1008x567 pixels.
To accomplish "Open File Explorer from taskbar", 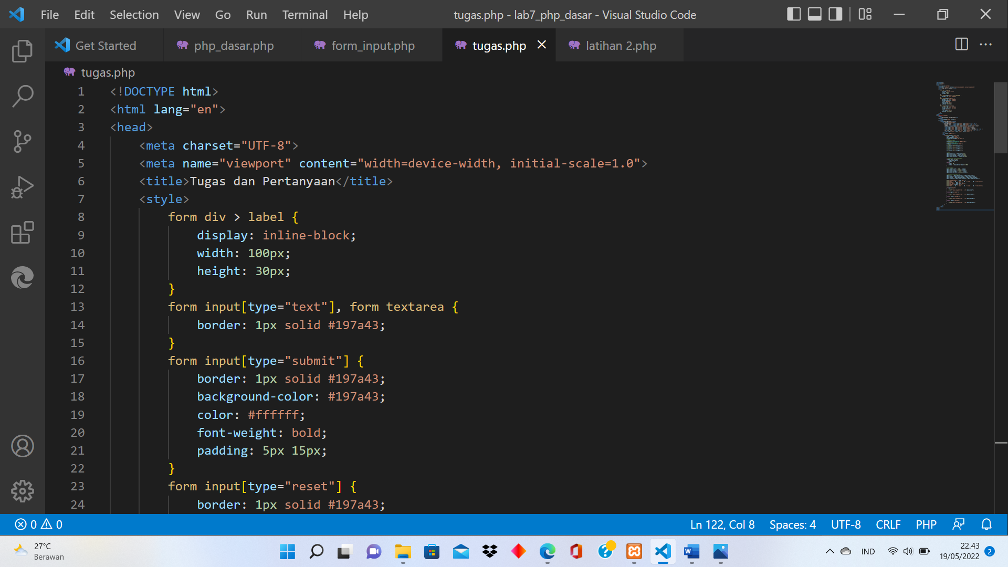I will [403, 551].
